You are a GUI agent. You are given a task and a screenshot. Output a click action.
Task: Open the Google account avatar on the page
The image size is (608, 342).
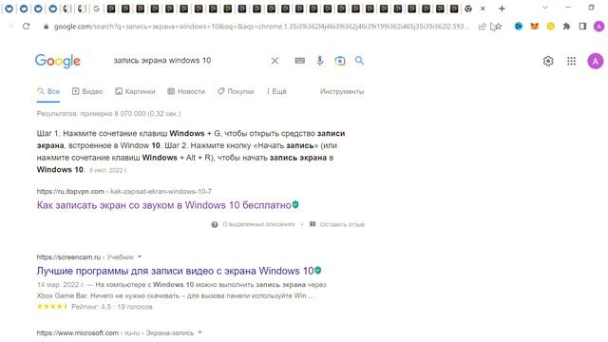coord(596,61)
